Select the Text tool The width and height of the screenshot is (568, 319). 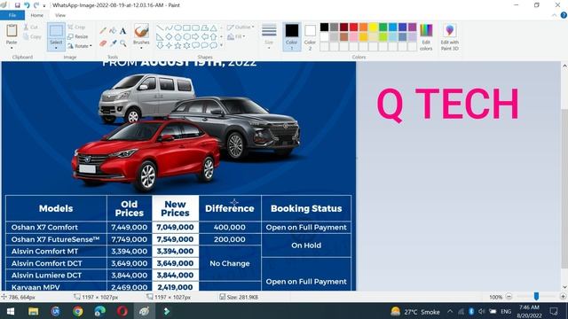click(123, 31)
